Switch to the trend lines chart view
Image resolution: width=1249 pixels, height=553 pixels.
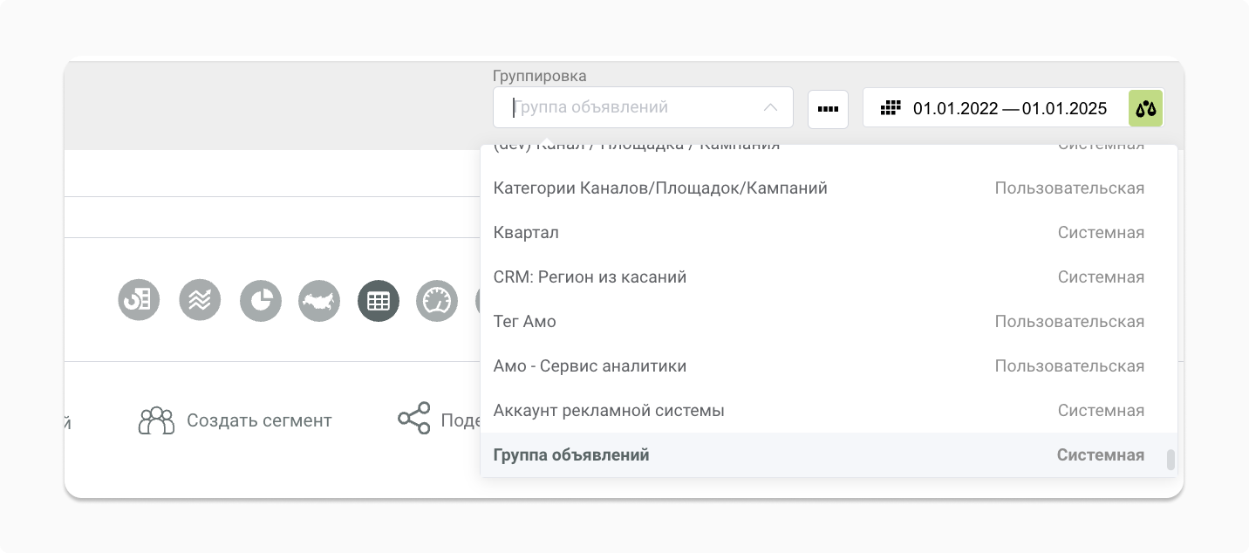point(200,301)
